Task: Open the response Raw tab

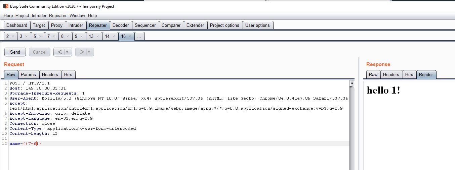Action: click(373, 74)
